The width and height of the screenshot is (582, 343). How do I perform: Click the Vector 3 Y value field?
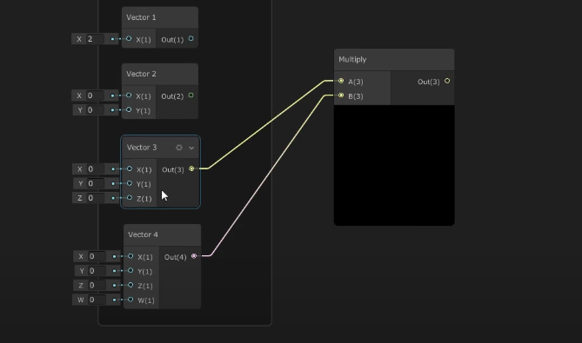(96, 183)
